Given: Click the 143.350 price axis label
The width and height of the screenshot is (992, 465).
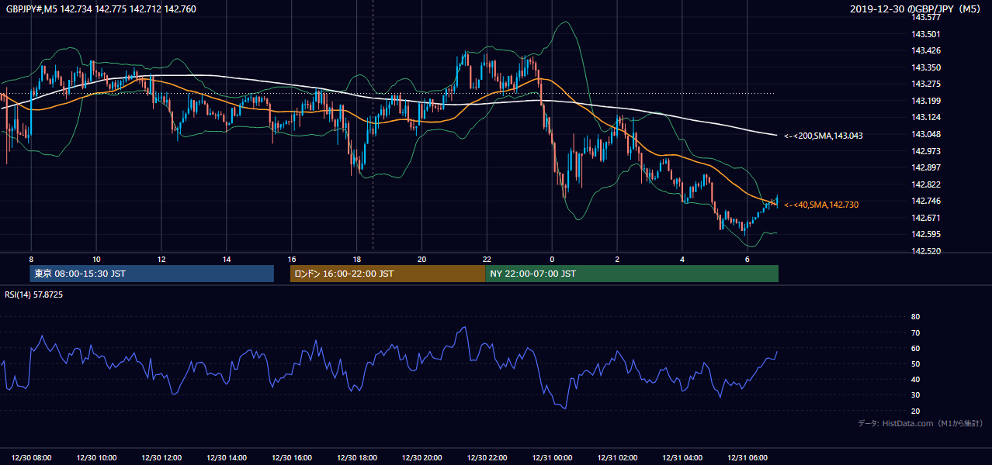Looking at the screenshot, I should [x=925, y=67].
